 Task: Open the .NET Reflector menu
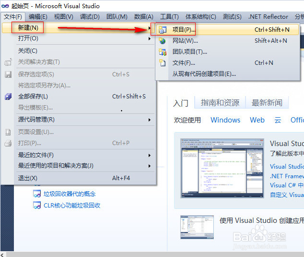(x=268, y=17)
